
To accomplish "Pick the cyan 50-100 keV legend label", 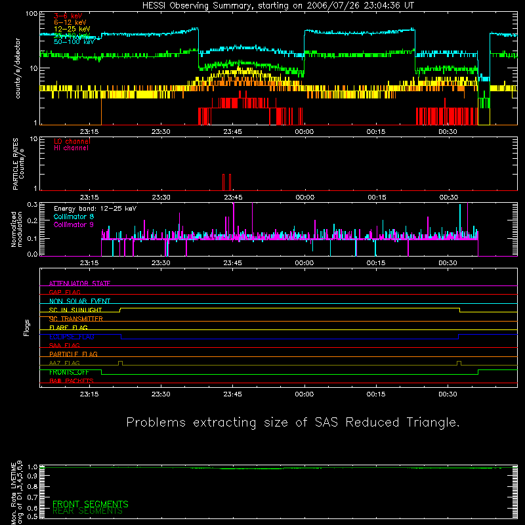I will coord(74,42).
